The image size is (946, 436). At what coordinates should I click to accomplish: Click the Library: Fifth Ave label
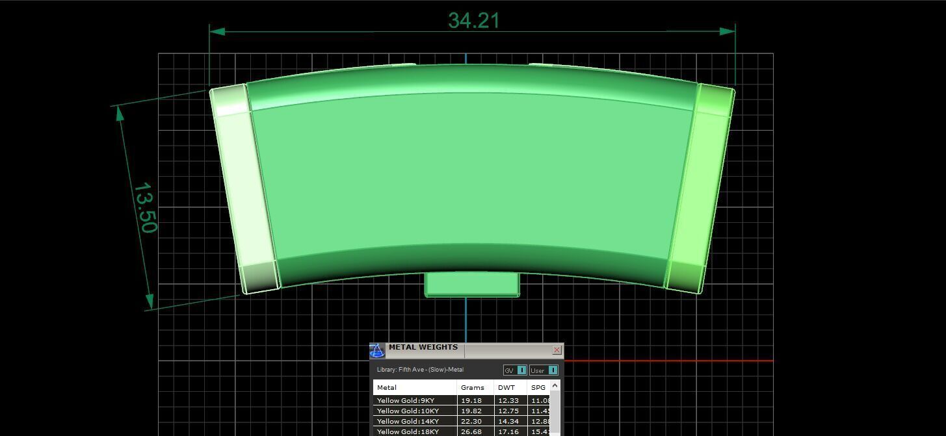(x=420, y=370)
